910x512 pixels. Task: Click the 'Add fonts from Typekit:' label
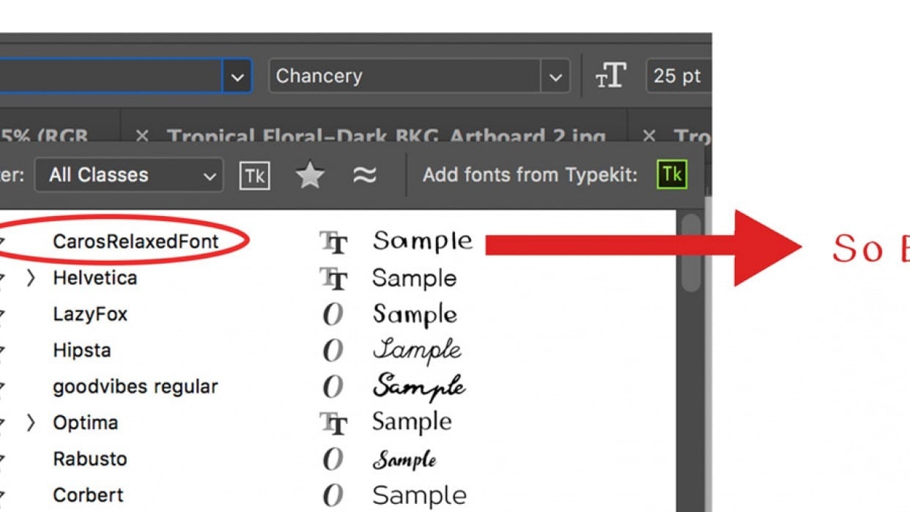click(530, 175)
